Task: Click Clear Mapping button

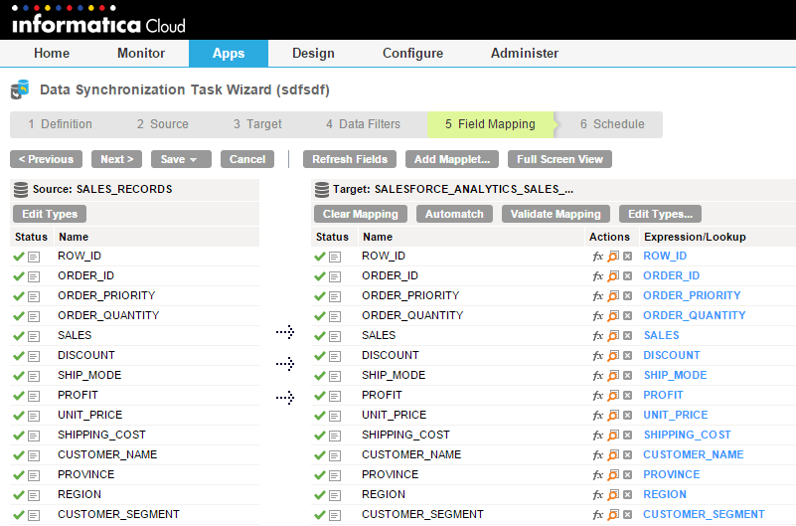Action: coord(361,214)
